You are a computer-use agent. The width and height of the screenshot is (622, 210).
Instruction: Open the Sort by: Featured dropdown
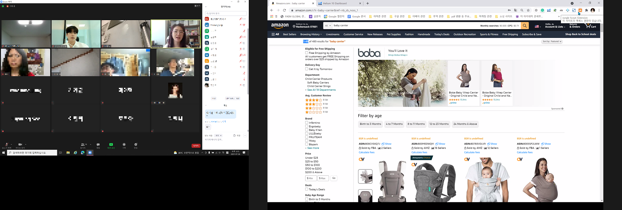pos(552,41)
